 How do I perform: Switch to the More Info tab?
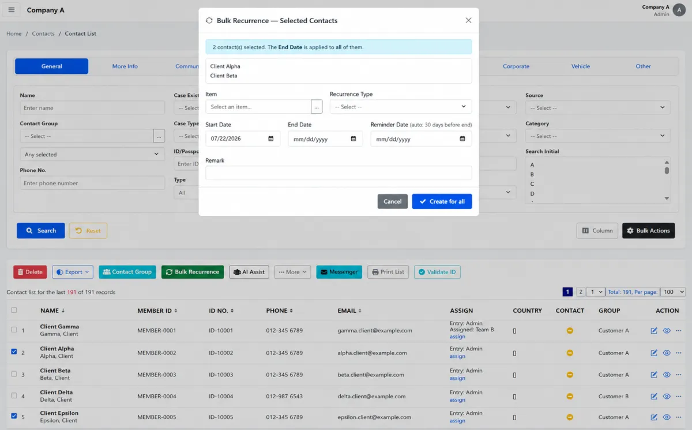pos(125,66)
